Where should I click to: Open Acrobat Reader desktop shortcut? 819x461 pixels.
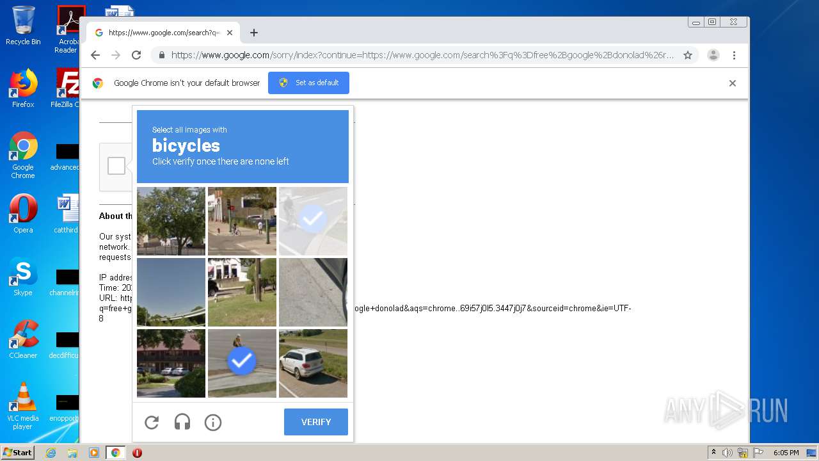point(67,29)
